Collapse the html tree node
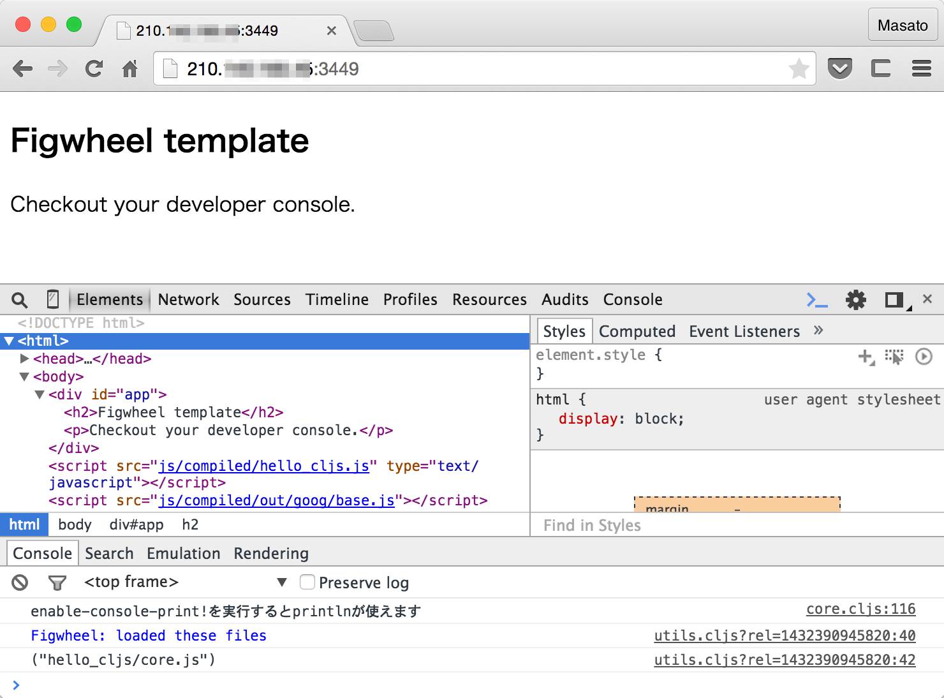 9,341
